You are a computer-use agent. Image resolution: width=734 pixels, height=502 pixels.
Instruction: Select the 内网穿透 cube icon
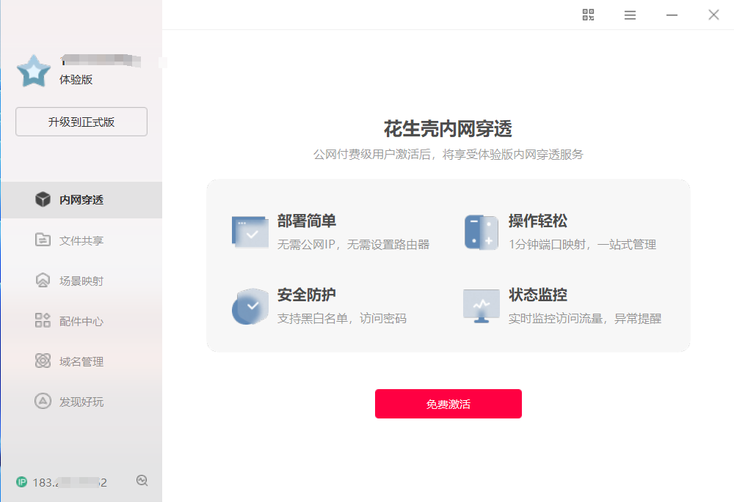coord(43,199)
